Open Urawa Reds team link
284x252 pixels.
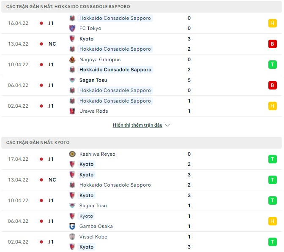[93, 111]
